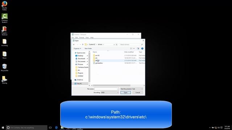The image size is (232, 130).
Task: Open dialog Help icon
Action: pyautogui.click(x=142, y=48)
